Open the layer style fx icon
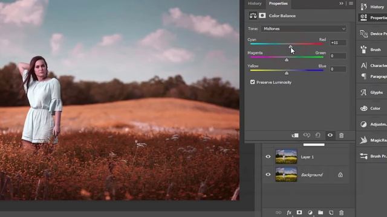 coord(289,213)
